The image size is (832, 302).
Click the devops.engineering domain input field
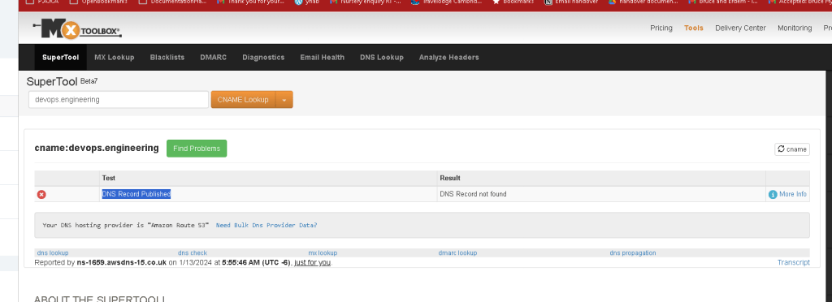119,100
